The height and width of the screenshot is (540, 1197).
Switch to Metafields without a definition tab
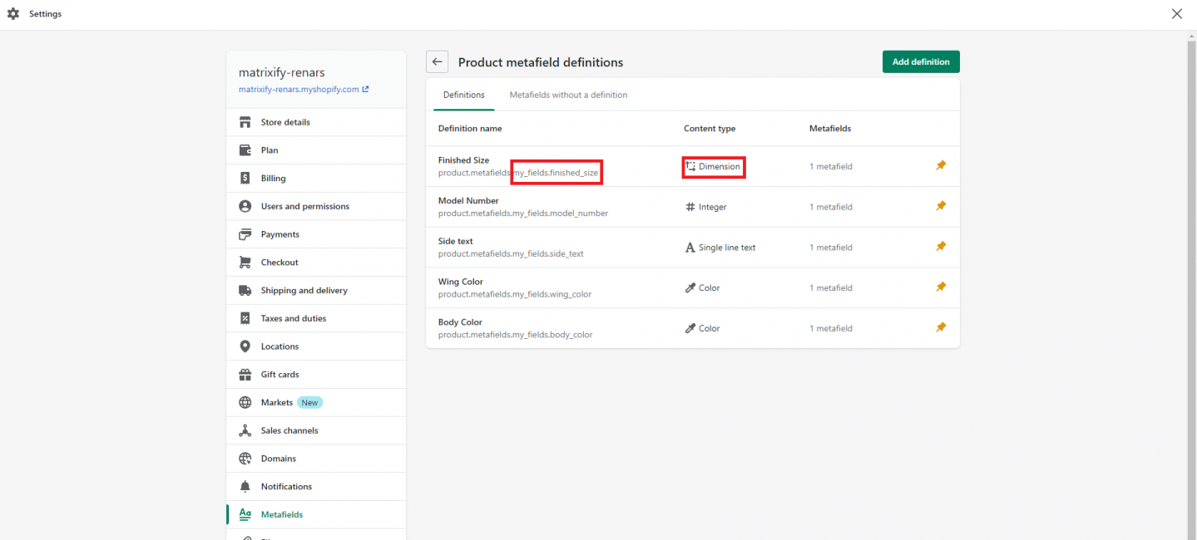click(568, 94)
